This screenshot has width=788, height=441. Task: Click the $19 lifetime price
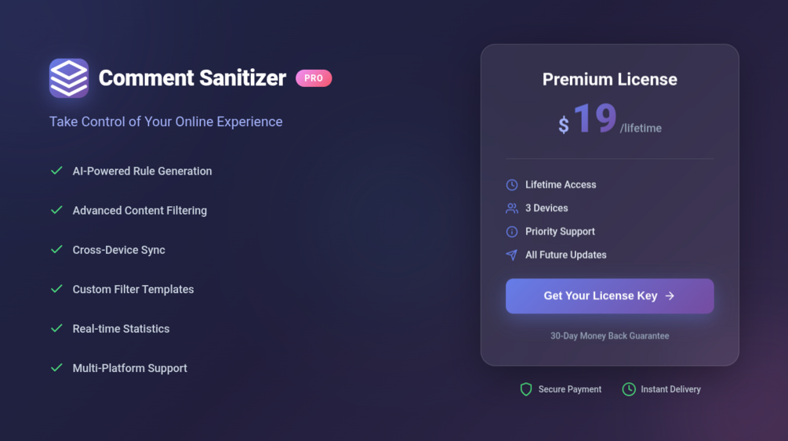609,119
